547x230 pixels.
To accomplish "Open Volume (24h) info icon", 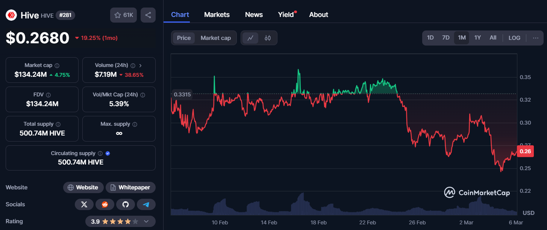I will point(133,65).
